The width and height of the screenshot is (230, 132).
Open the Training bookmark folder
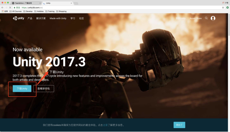pos(50,11)
